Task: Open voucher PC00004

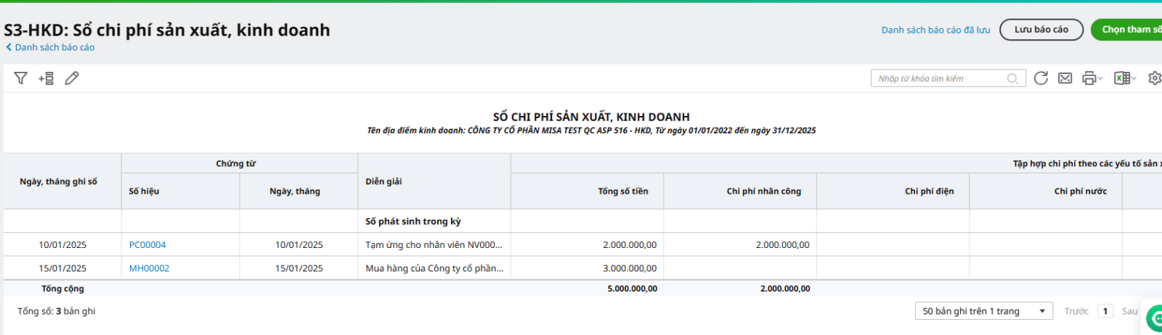Action: pos(147,245)
